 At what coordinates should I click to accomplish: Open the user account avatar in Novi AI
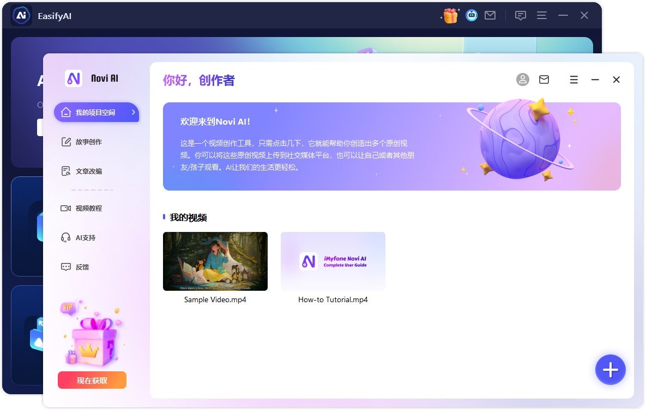click(x=522, y=79)
